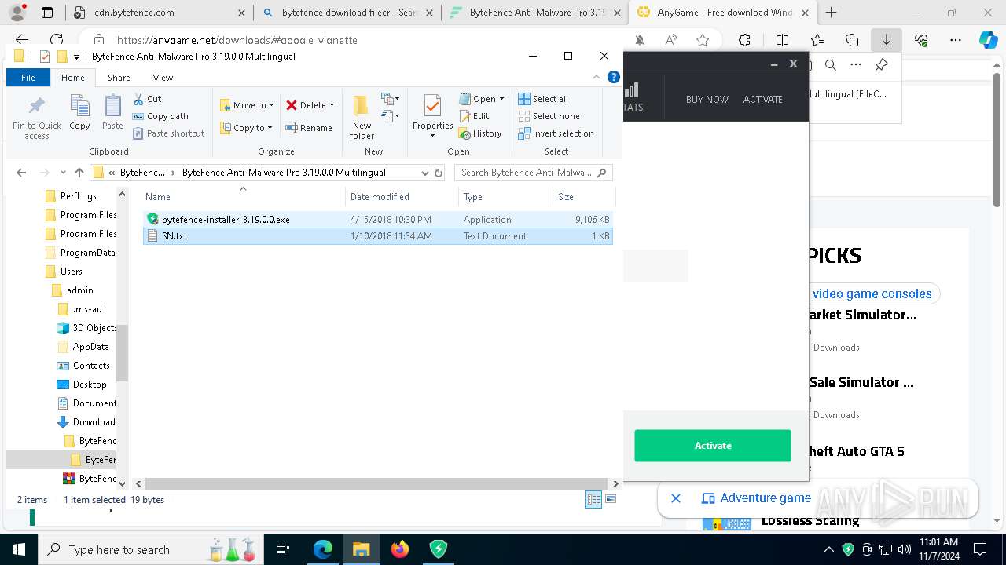Click Paste shortcut in Clipboard group
1006x565 pixels.
169,133
